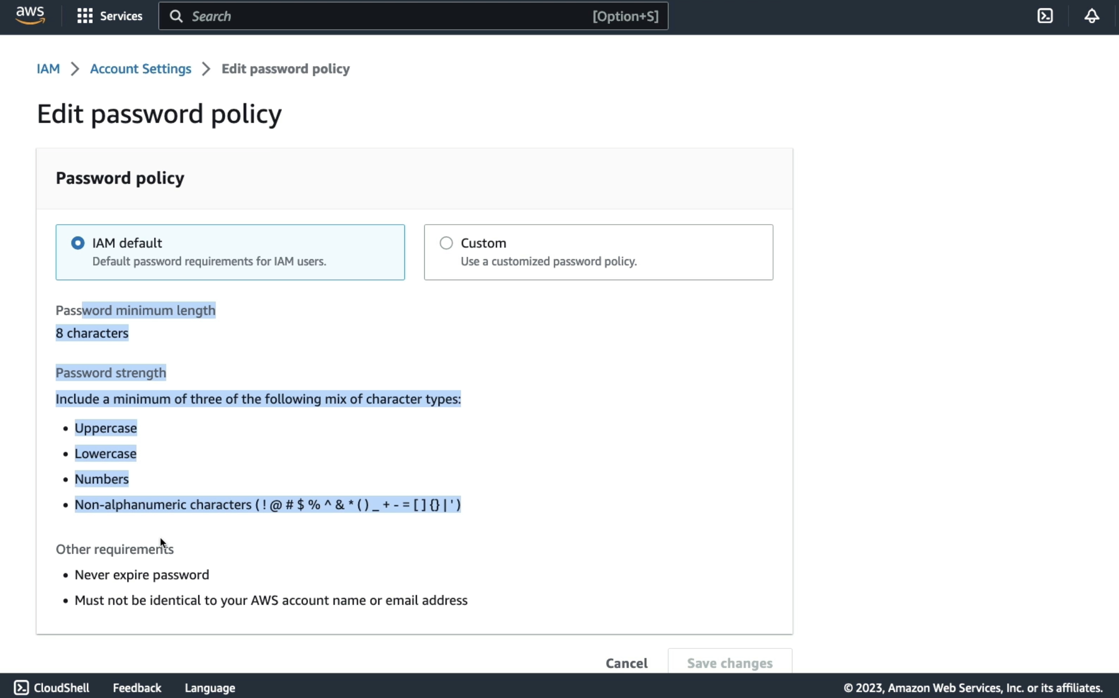The image size is (1119, 698).
Task: Open the notifications bell
Action: point(1092,16)
